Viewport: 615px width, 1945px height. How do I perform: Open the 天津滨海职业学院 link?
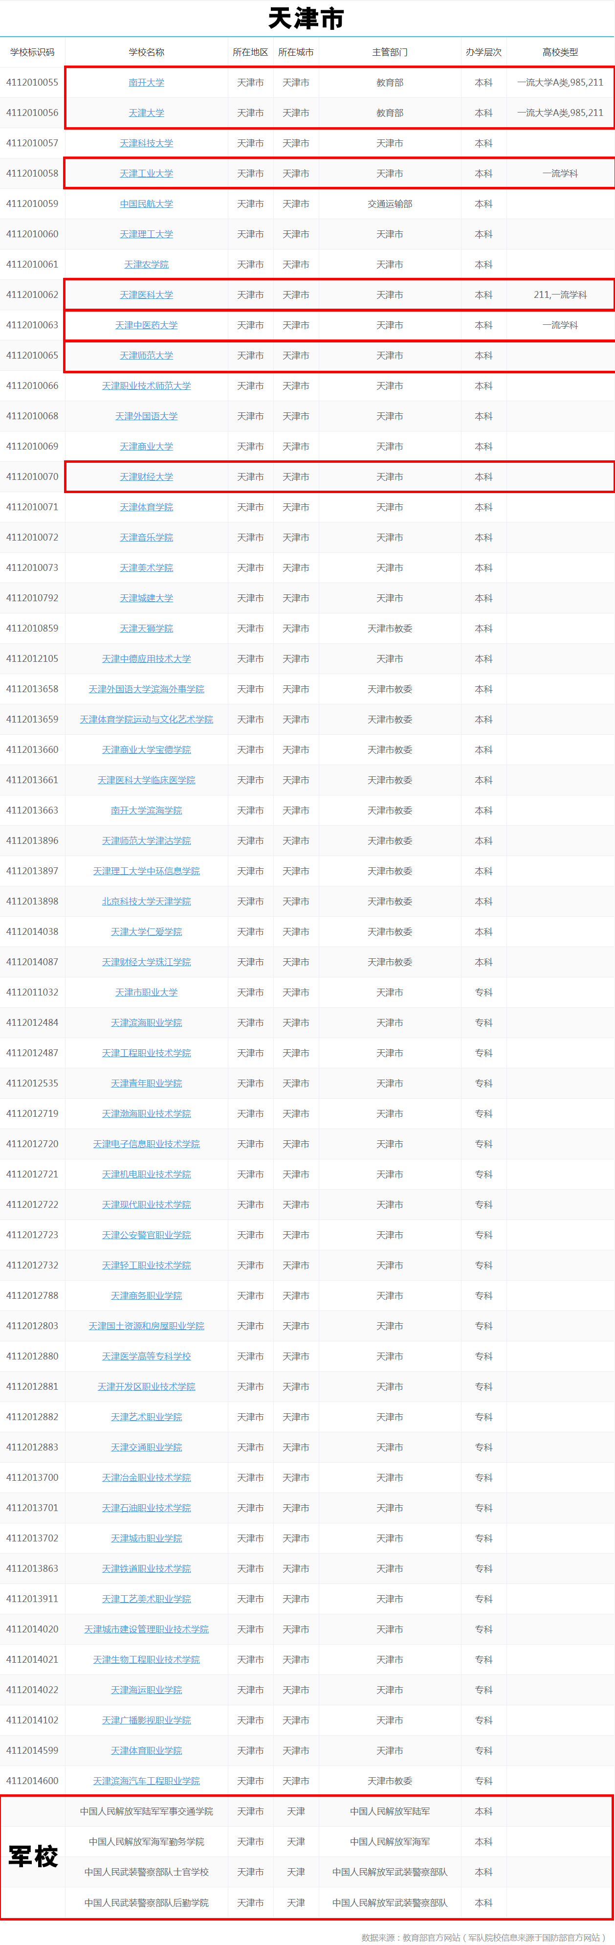(x=146, y=1022)
